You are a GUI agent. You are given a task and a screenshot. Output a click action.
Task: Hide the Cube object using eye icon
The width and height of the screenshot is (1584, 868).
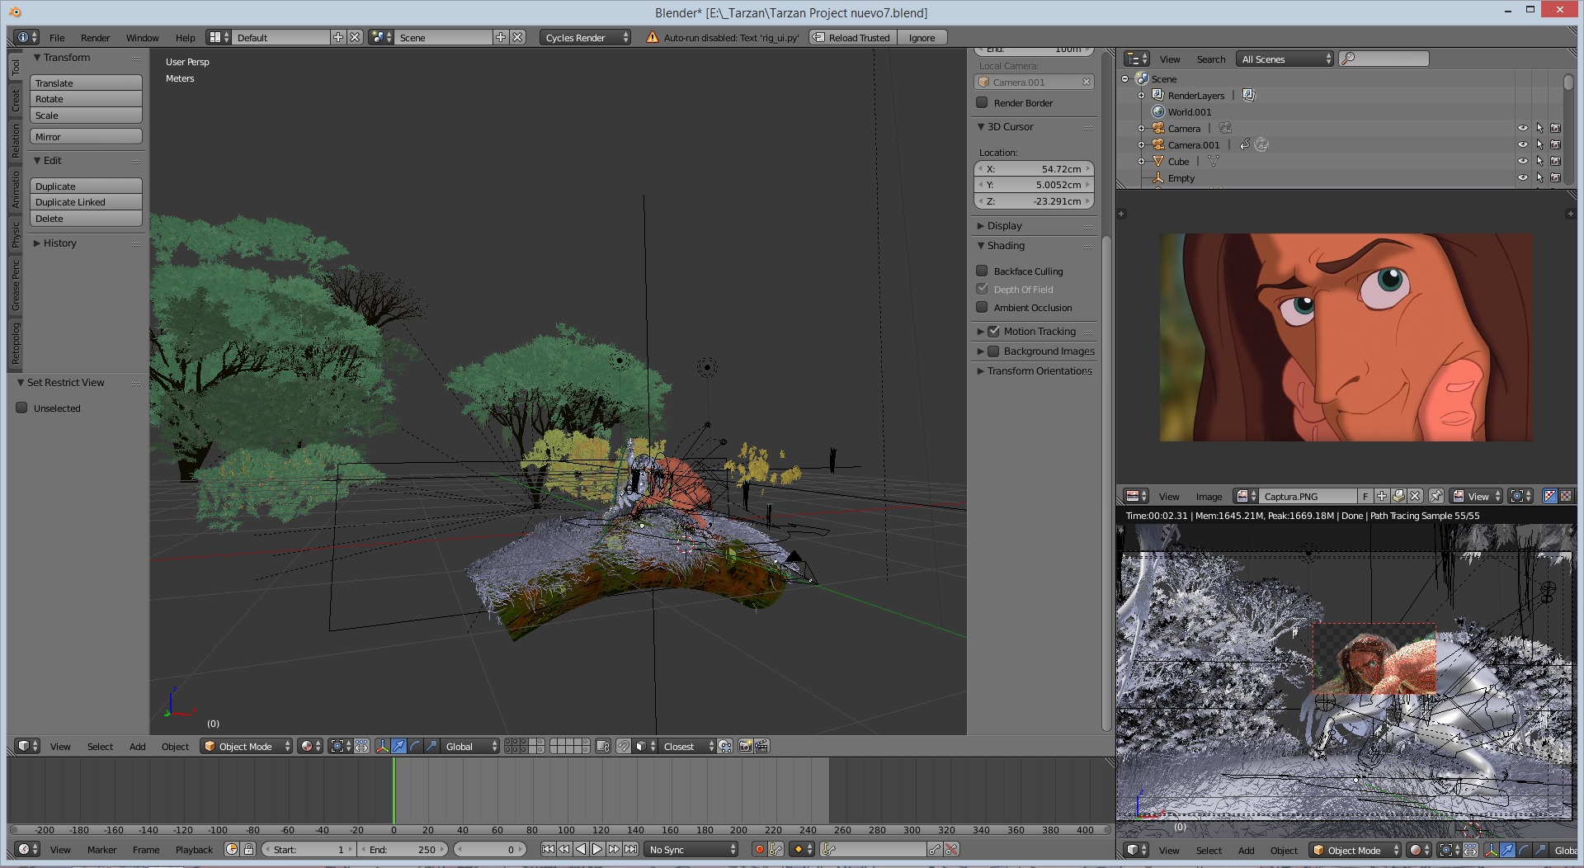[1522, 161]
